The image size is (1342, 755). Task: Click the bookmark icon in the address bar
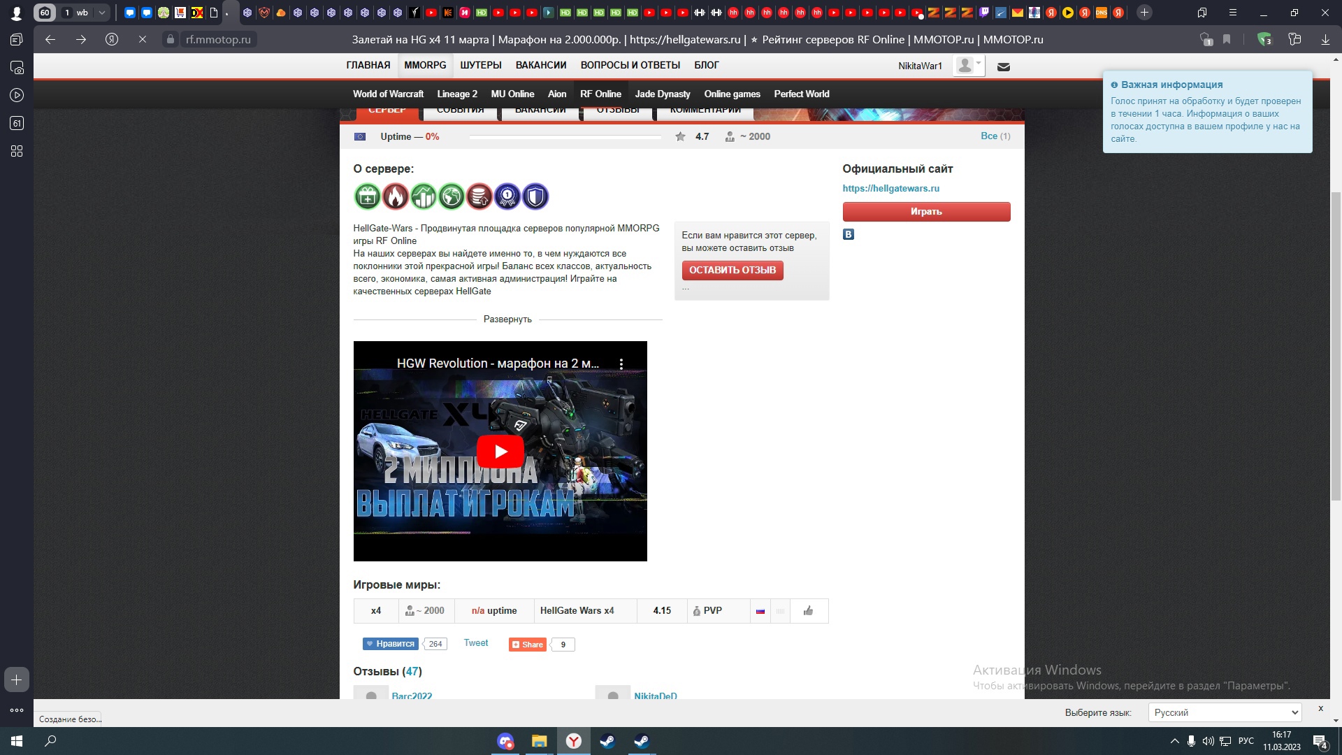click(x=1227, y=40)
